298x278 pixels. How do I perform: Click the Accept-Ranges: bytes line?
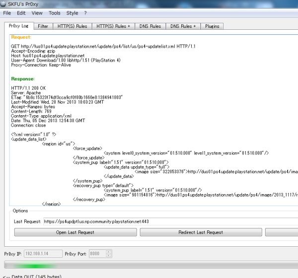tap(33, 107)
